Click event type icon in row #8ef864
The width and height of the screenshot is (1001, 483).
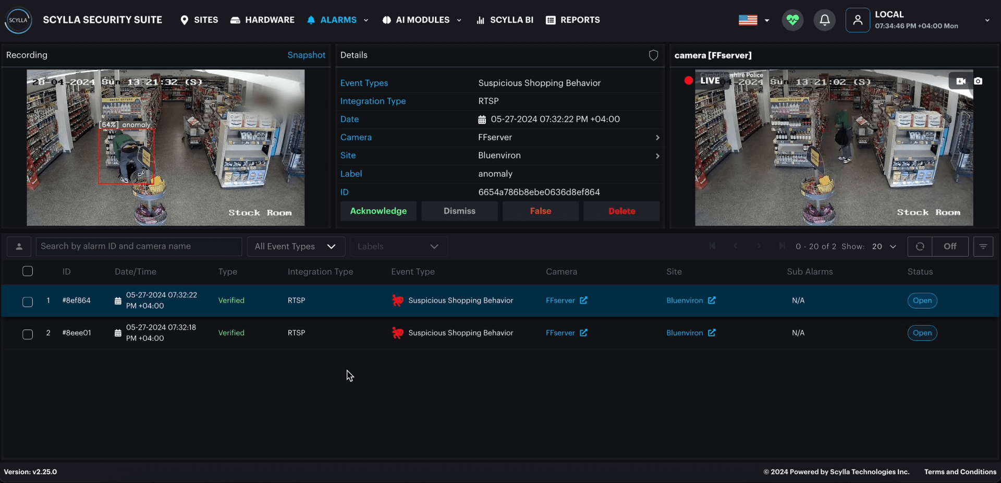(x=398, y=301)
